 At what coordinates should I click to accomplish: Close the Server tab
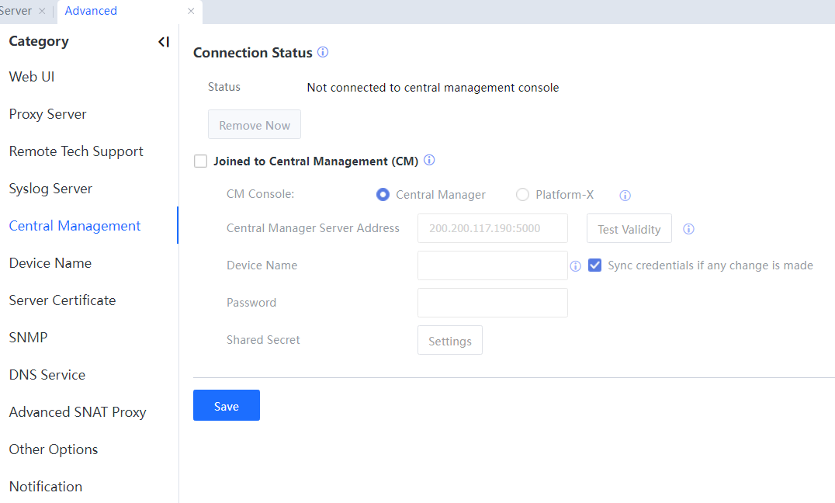coord(42,11)
